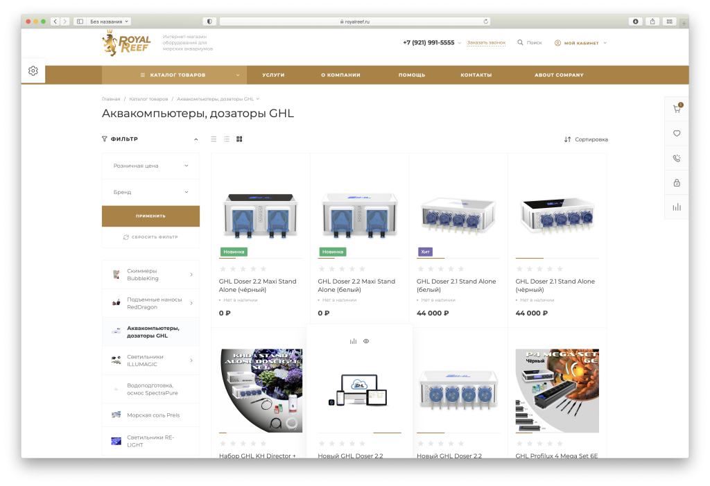This screenshot has width=710, height=486.
Task: Click the quick view eye icon on product card
Action: [366, 341]
